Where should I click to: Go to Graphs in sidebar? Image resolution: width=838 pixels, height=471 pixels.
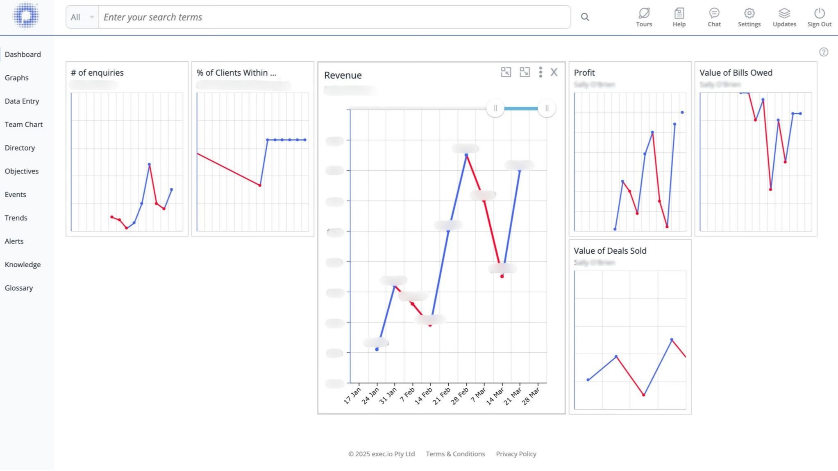[x=17, y=78]
